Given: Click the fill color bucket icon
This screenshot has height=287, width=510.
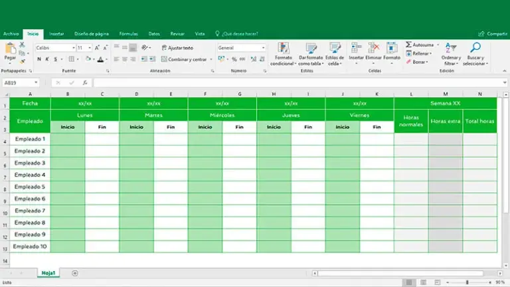Looking at the screenshot, I should (x=88, y=59).
